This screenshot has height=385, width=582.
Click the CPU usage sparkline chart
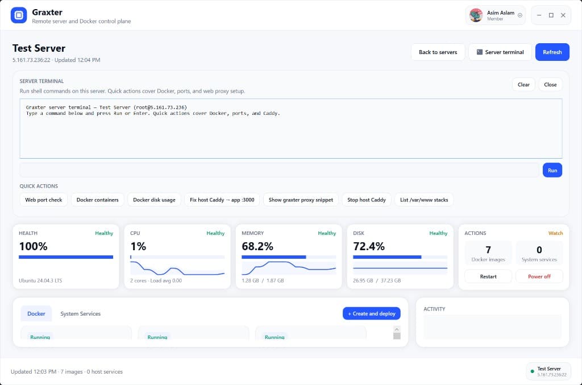177,268
